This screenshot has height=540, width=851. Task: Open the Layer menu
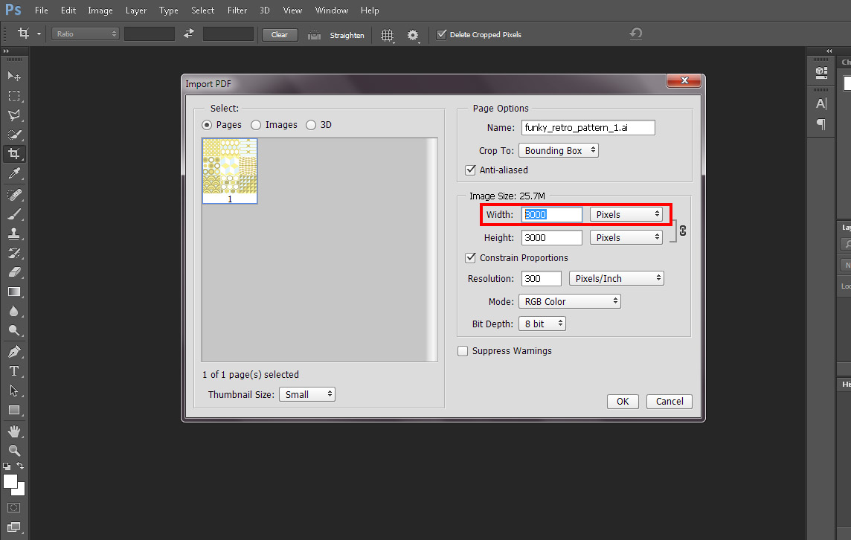[136, 10]
